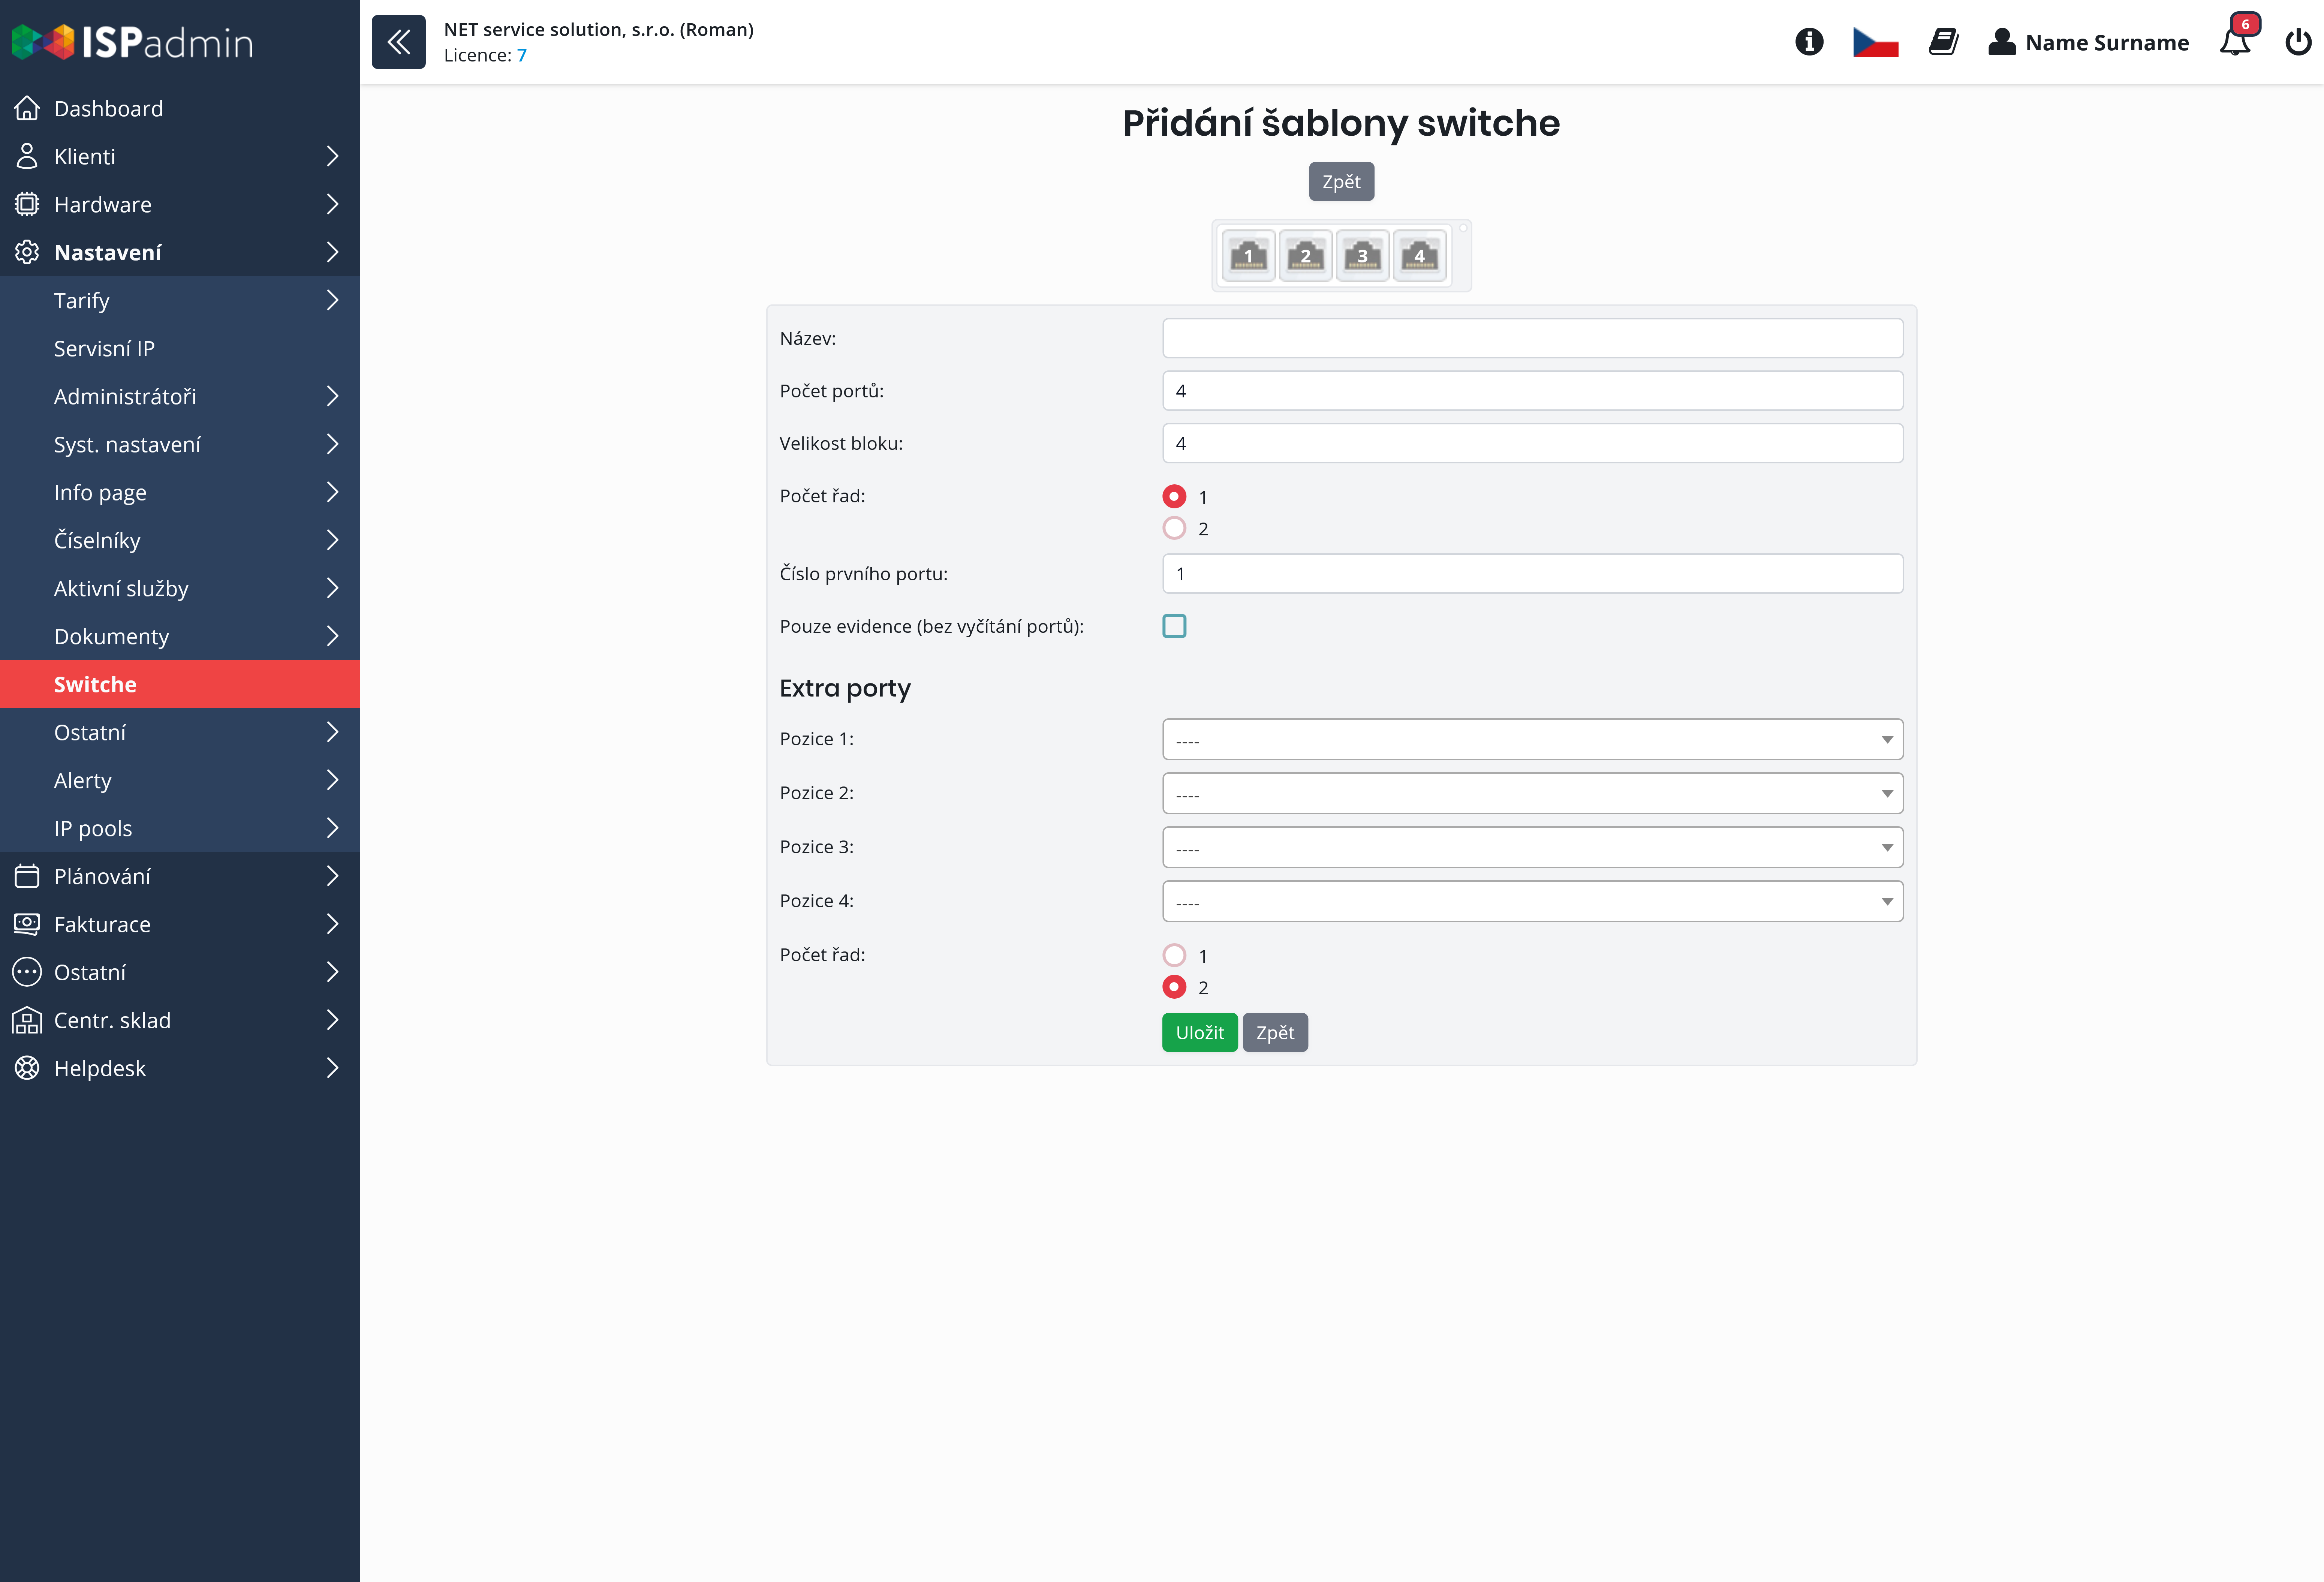Click the top Zpět button

1341,181
